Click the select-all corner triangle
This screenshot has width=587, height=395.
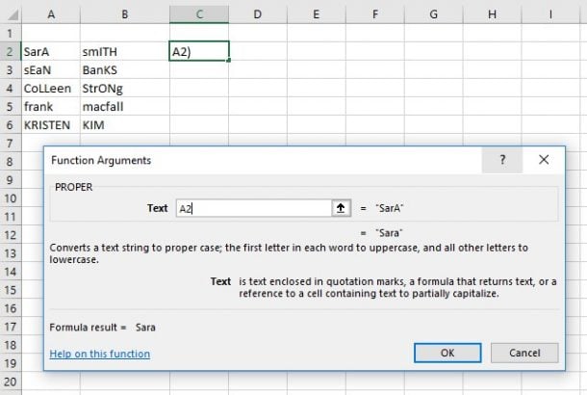[x=12, y=14]
